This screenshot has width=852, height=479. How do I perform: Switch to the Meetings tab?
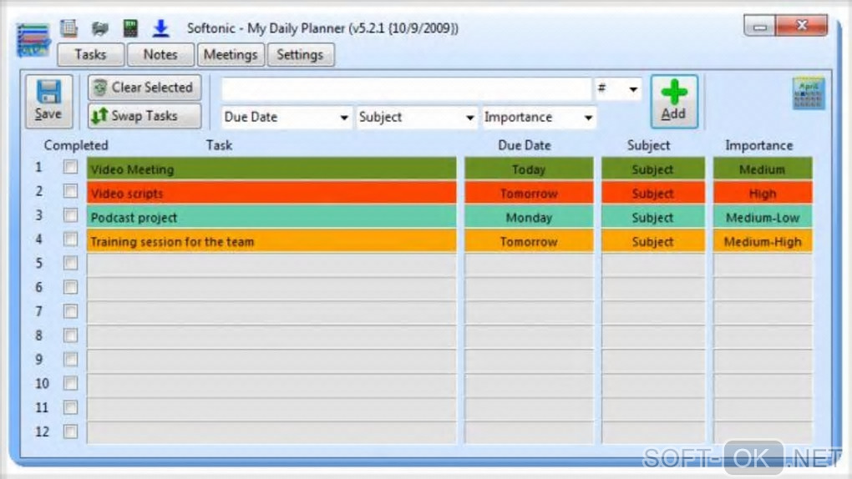[x=231, y=55]
